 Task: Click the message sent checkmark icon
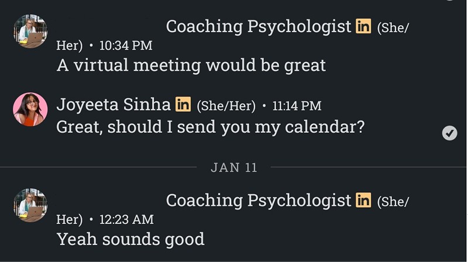[449, 133]
